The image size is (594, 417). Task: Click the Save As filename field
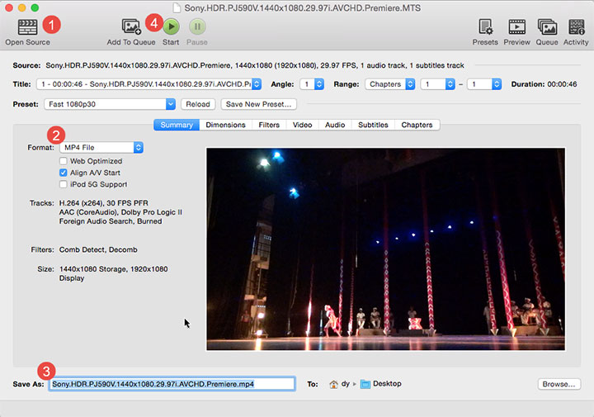[x=172, y=384]
